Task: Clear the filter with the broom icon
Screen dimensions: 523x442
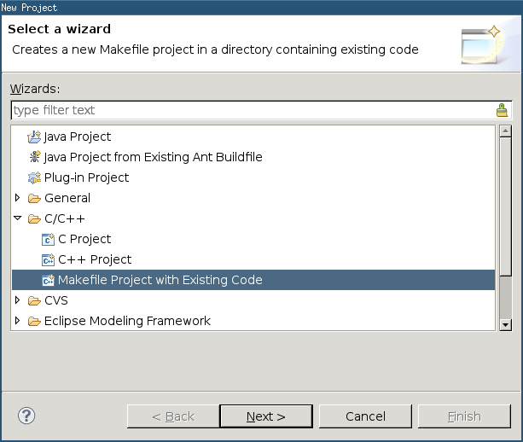Action: click(x=502, y=110)
